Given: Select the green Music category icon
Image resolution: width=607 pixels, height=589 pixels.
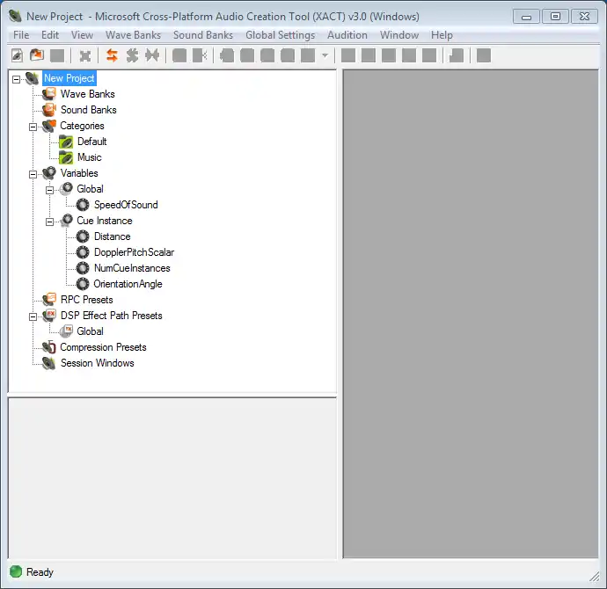Looking at the screenshot, I should point(66,157).
